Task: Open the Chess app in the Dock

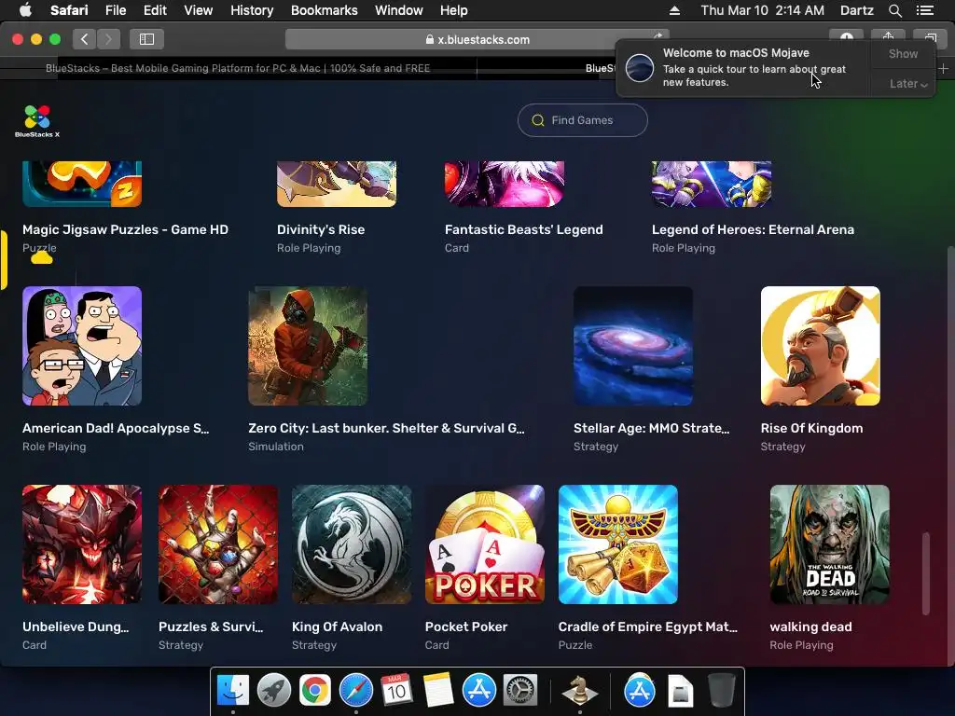Action: click(579, 690)
